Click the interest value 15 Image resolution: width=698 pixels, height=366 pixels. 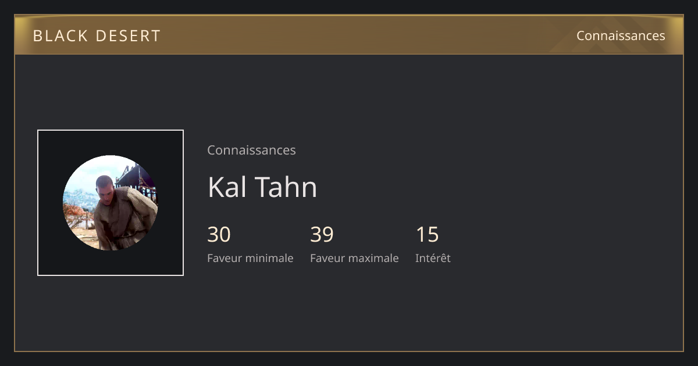427,235
